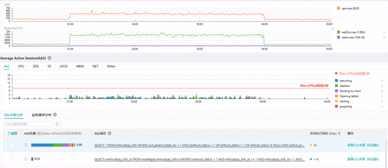Click 优化建议 for the 0.03 row
Viewport: 388px width, 168px height.
(373, 159)
